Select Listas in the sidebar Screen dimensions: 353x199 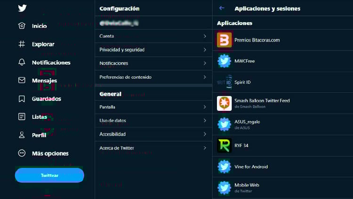[x=40, y=117]
